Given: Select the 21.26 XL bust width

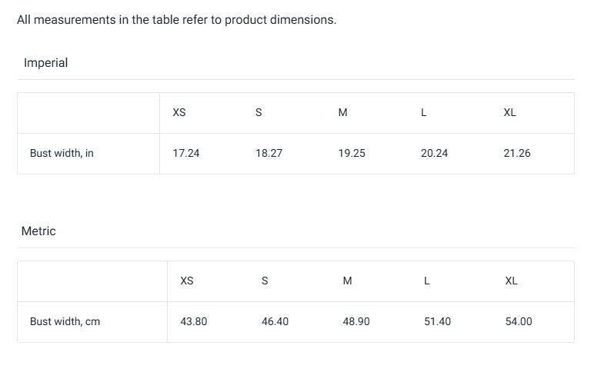Looking at the screenshot, I should [517, 154].
